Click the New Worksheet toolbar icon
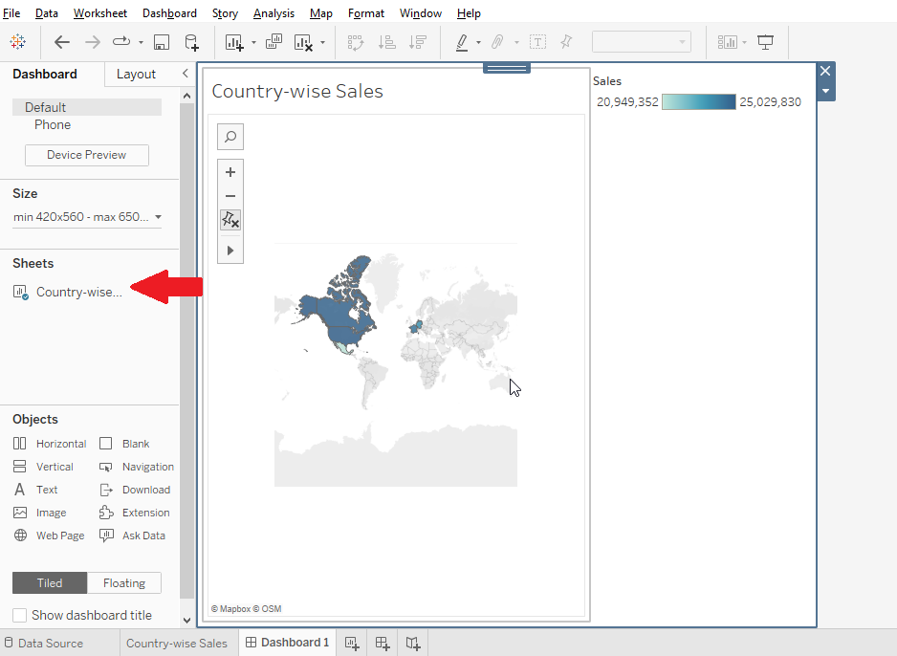The image size is (897, 656). (234, 42)
